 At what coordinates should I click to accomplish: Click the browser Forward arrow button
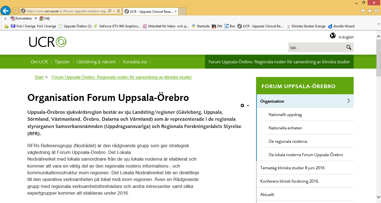15,11
